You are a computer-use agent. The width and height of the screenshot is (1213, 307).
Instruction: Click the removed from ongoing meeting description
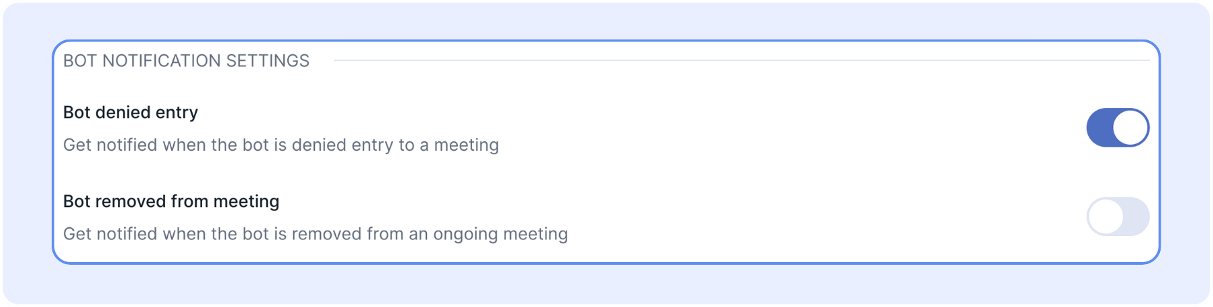click(x=315, y=234)
